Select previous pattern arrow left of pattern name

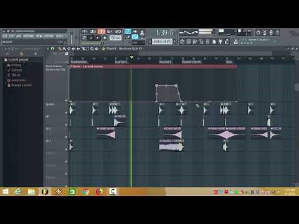pos(150,42)
